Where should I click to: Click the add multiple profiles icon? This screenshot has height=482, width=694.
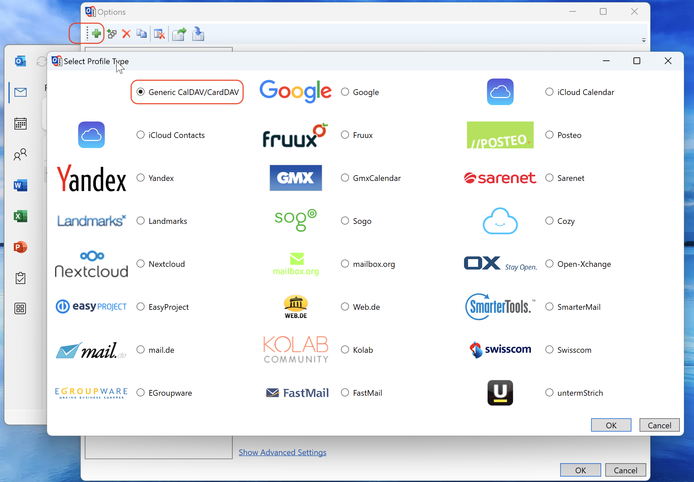point(112,34)
